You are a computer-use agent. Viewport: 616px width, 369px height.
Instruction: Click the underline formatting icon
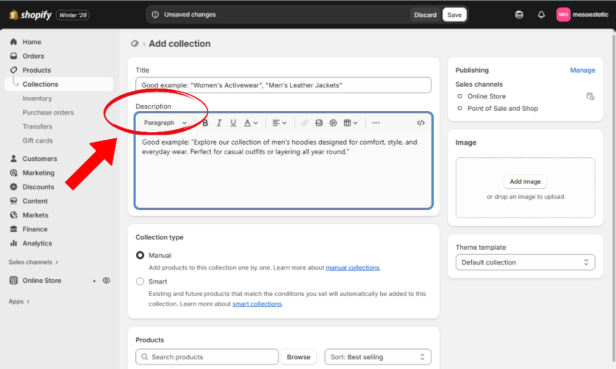233,123
